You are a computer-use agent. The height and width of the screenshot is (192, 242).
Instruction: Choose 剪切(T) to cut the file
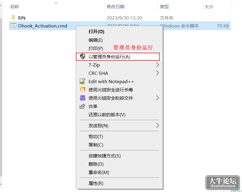point(119,136)
